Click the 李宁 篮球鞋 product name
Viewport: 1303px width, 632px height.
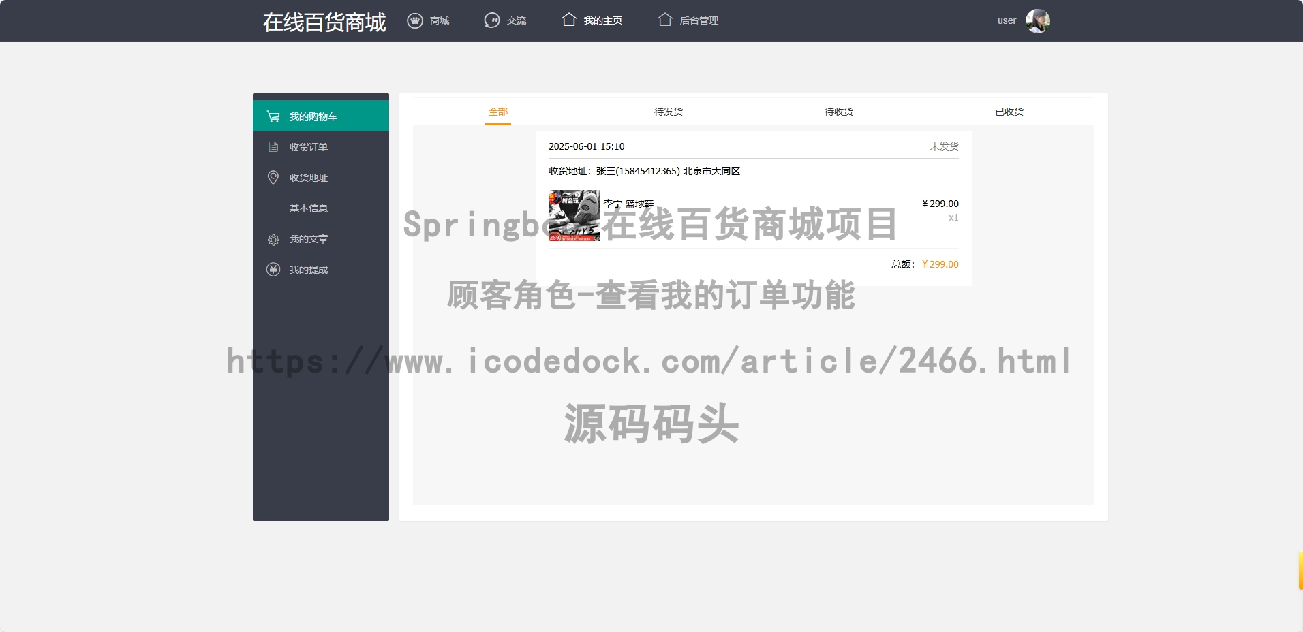[628, 204]
